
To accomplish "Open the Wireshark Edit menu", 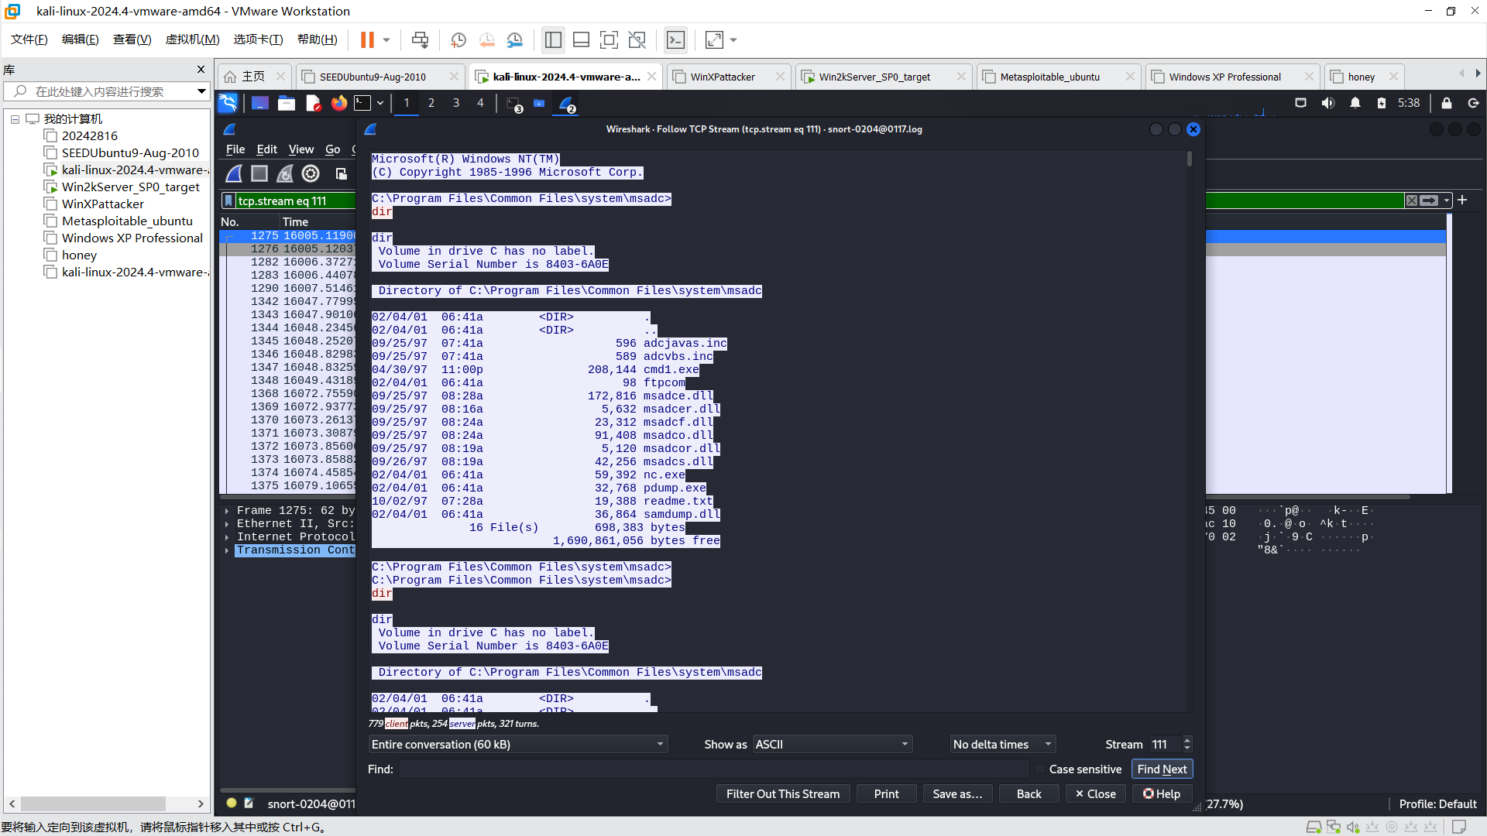I will point(266,149).
